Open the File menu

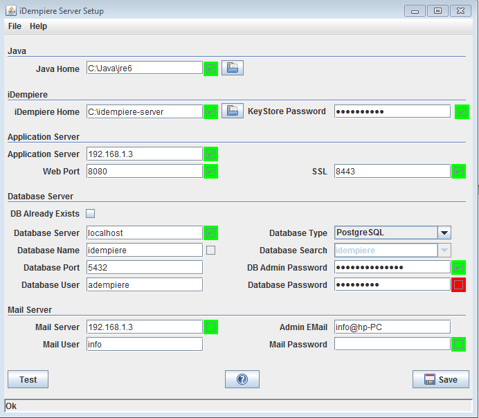pyautogui.click(x=15, y=26)
